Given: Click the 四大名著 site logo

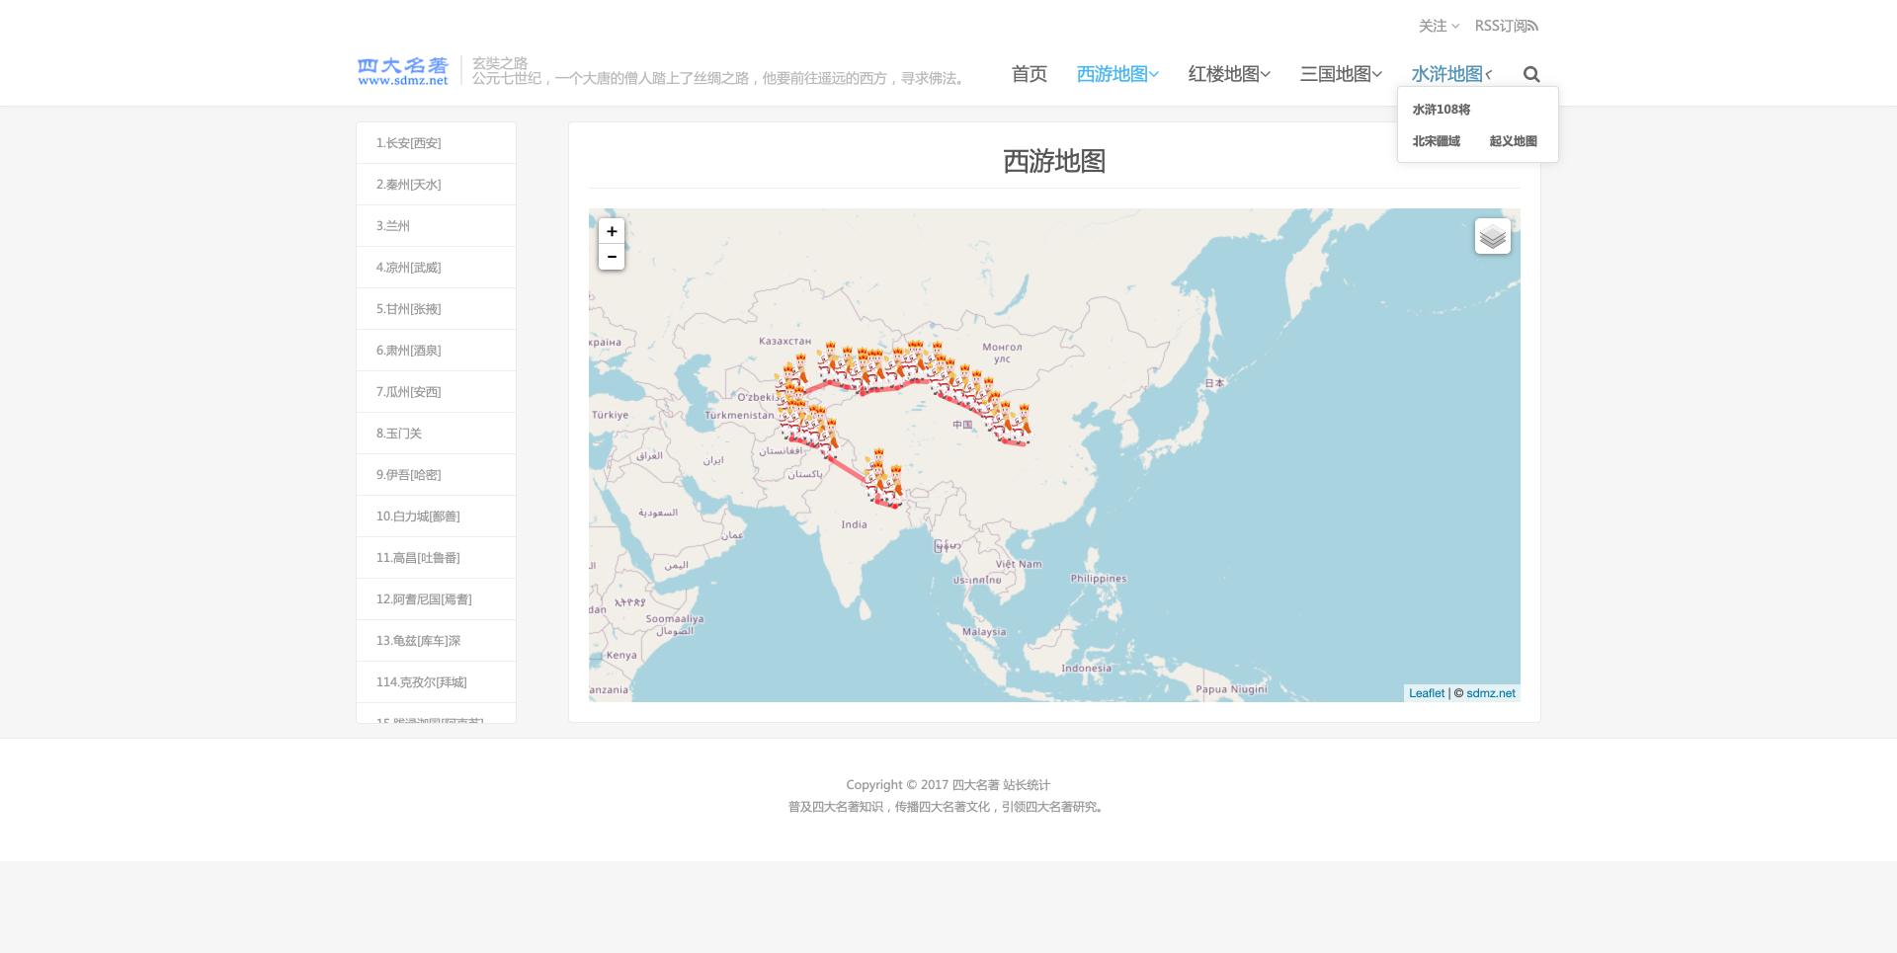Looking at the screenshot, I should pyautogui.click(x=403, y=71).
